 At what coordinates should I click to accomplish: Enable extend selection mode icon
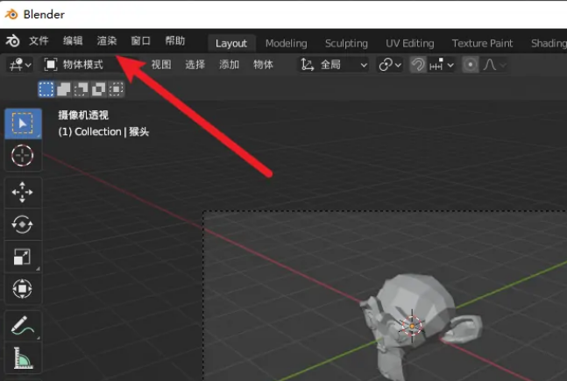[63, 88]
